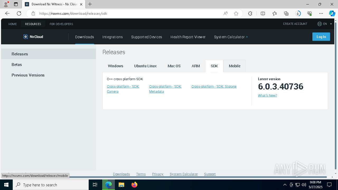Viewport: 338px width, 190px height.
Task: Download Cross-platform SDK Camera
Action: click(x=123, y=89)
